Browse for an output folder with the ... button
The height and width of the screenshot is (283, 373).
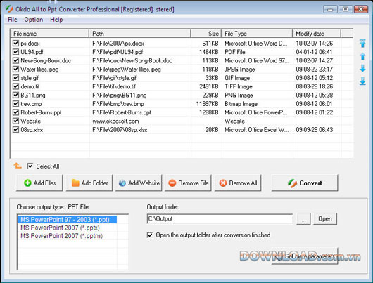pos(303,218)
